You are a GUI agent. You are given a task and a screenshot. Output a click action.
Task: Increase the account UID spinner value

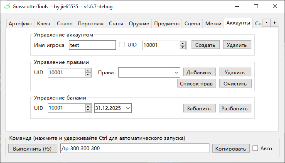pyautogui.click(x=183, y=43)
